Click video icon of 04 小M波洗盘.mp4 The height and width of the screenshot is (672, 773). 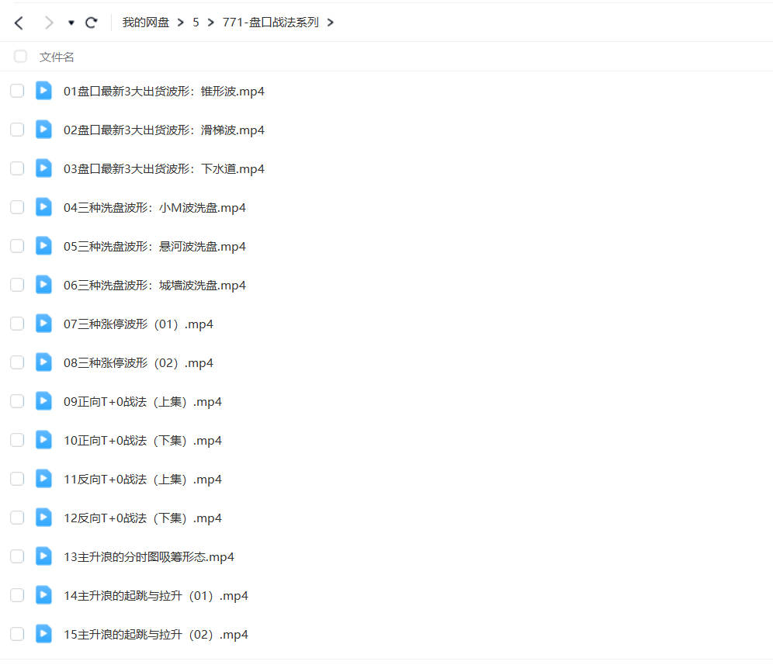[43, 207]
